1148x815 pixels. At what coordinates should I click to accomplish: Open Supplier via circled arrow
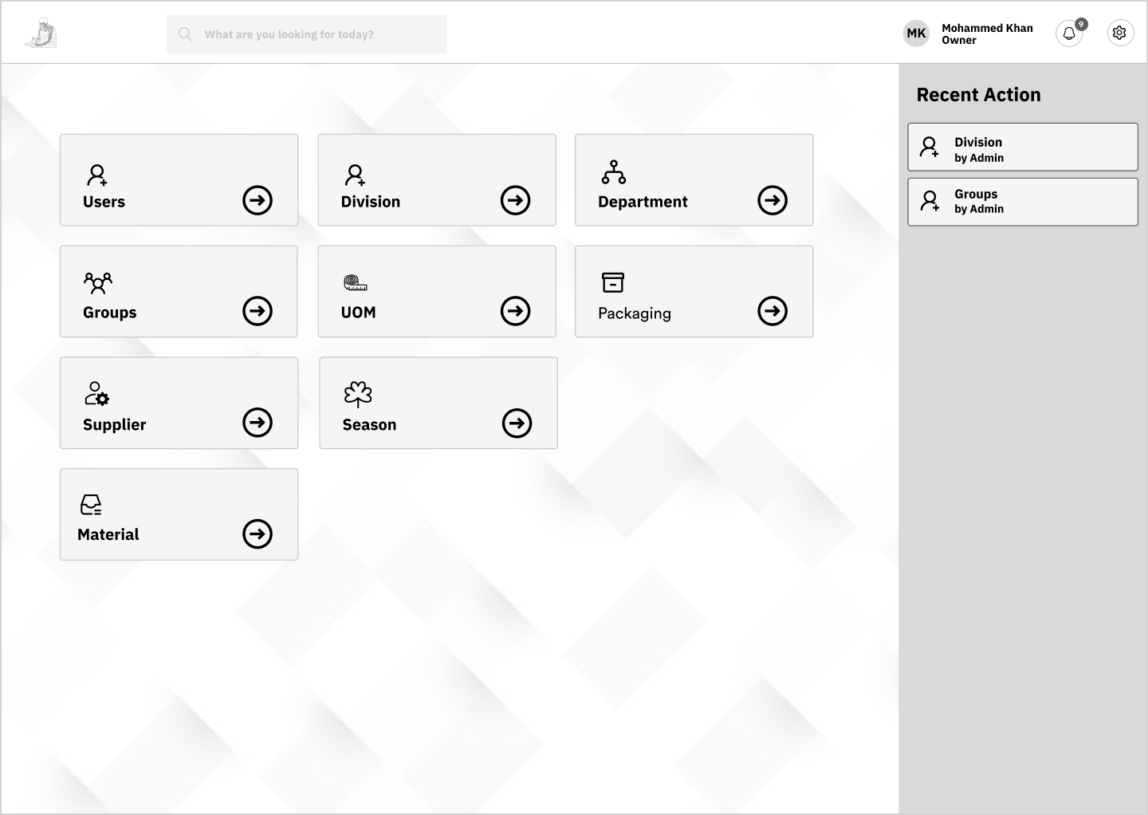point(258,423)
